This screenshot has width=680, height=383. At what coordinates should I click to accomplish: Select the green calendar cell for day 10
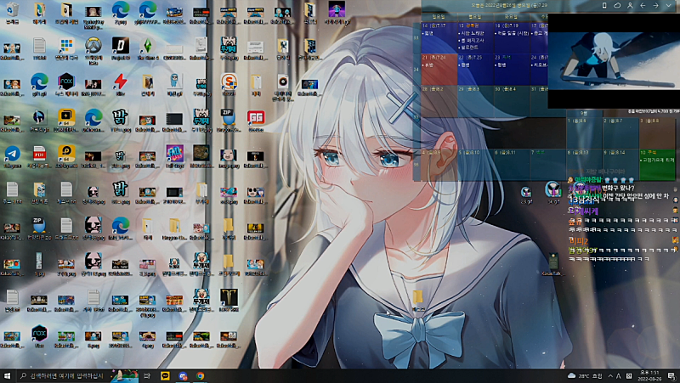point(657,165)
